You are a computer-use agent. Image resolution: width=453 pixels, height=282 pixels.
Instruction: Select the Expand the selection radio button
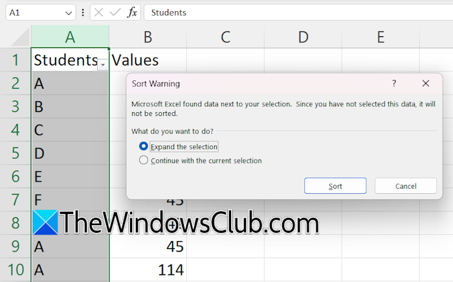[144, 147]
